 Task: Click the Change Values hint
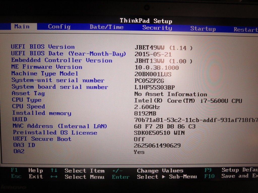click(x=160, y=171)
